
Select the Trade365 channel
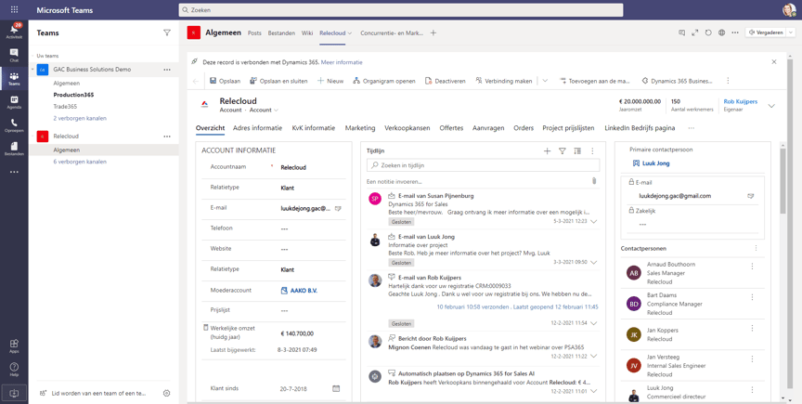pos(65,107)
